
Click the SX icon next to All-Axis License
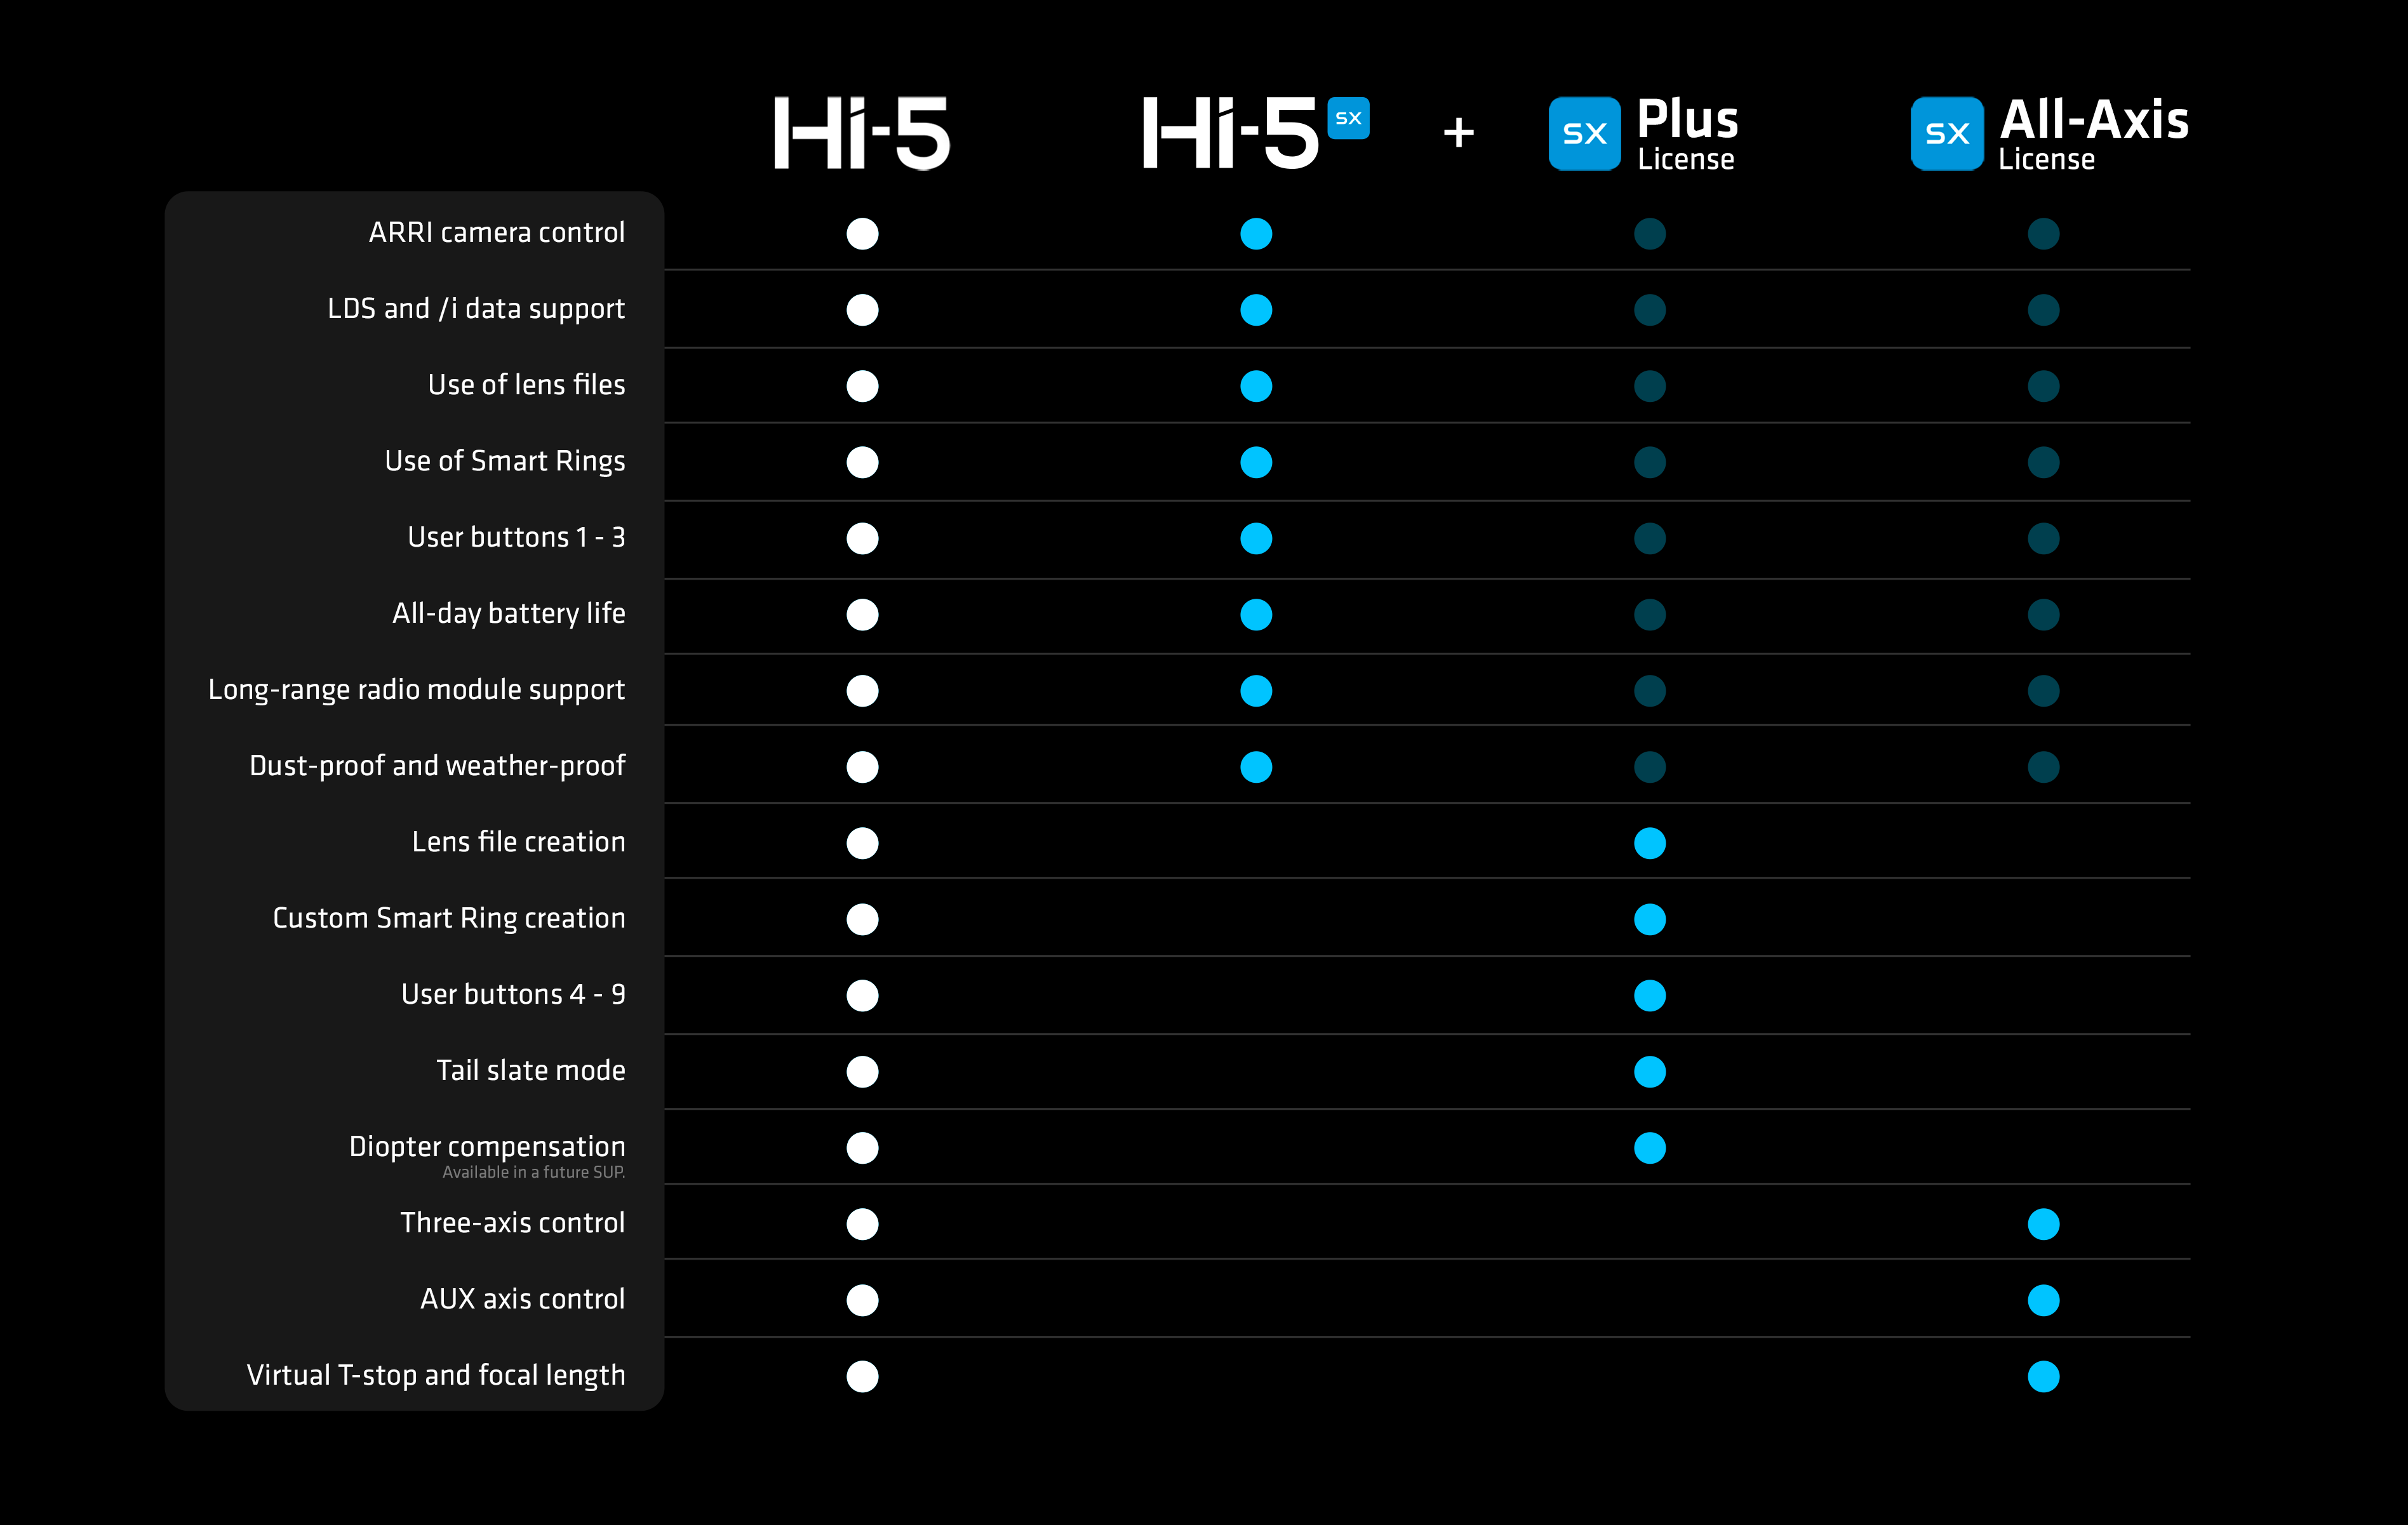pyautogui.click(x=1946, y=133)
